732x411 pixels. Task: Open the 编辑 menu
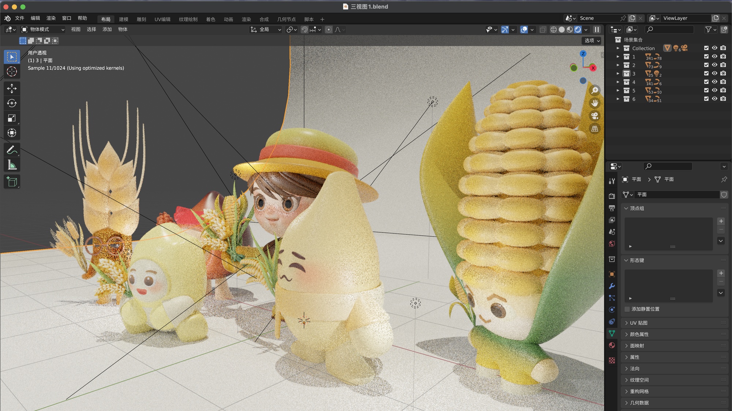(x=36, y=18)
